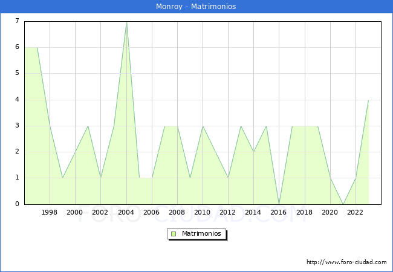Click the y-axis label 2
Screen dimensions: 393x272
point(17,152)
